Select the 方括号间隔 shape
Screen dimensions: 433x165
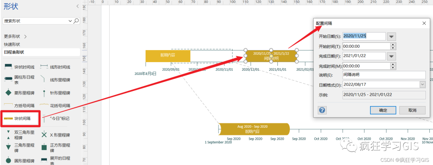pos(19,105)
